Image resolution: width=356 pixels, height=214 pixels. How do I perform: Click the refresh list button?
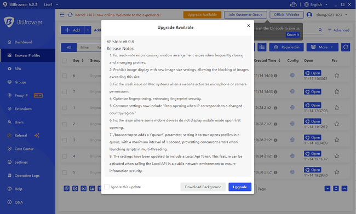point(346,47)
